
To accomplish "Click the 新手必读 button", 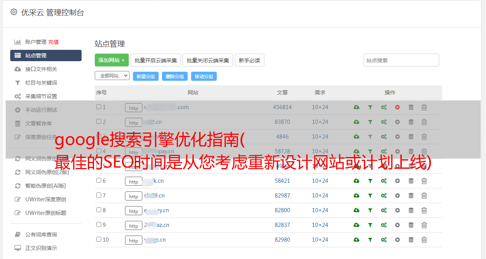I will (250, 60).
